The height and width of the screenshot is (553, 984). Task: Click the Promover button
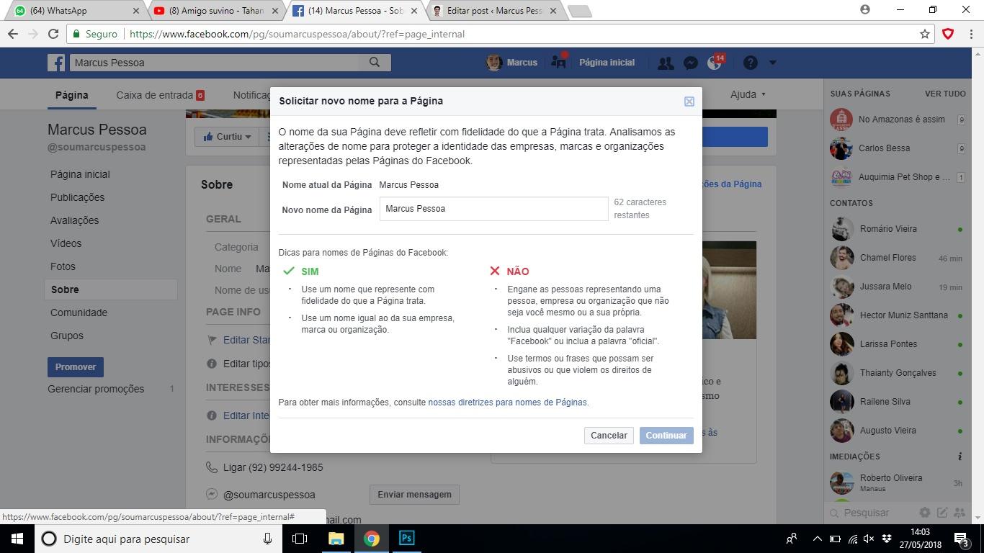pyautogui.click(x=76, y=367)
